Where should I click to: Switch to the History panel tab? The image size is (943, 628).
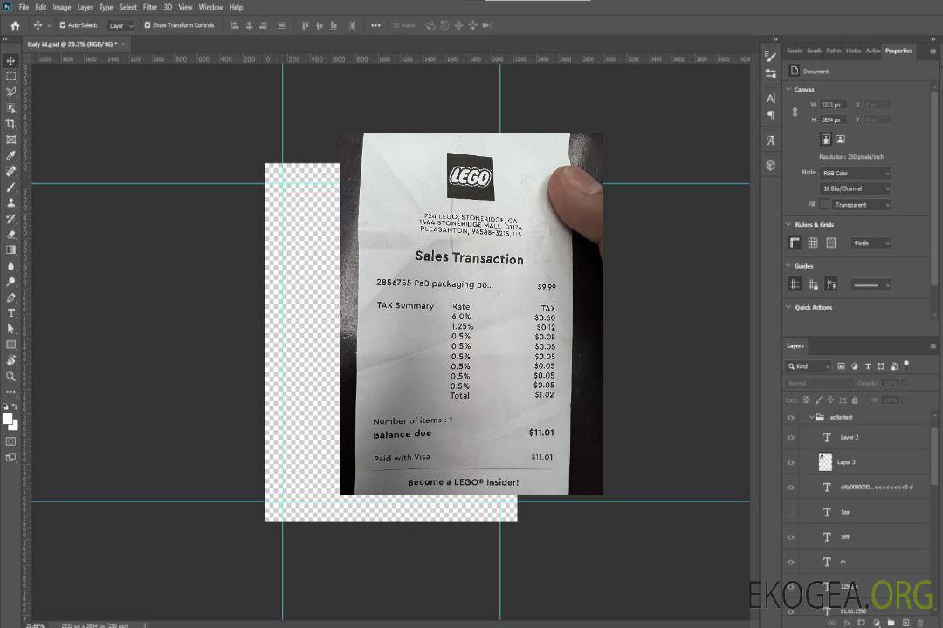click(x=853, y=51)
